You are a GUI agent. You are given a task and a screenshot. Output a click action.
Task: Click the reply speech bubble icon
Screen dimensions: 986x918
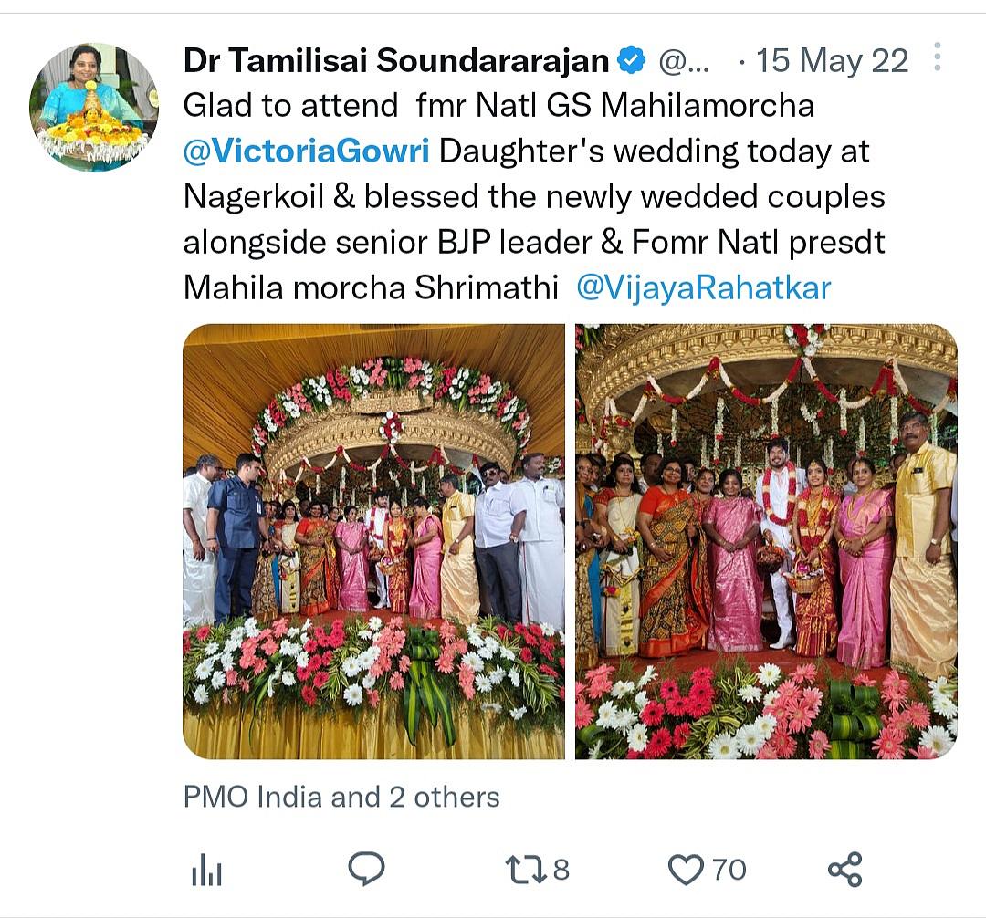pos(368,870)
